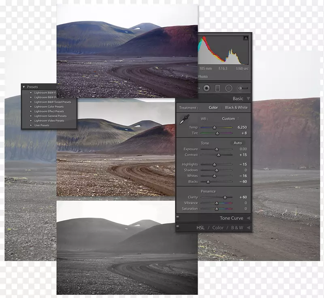This screenshot has height=298, width=324.
Task: Click the Basic panel disclosure triangle
Action: 249,98
